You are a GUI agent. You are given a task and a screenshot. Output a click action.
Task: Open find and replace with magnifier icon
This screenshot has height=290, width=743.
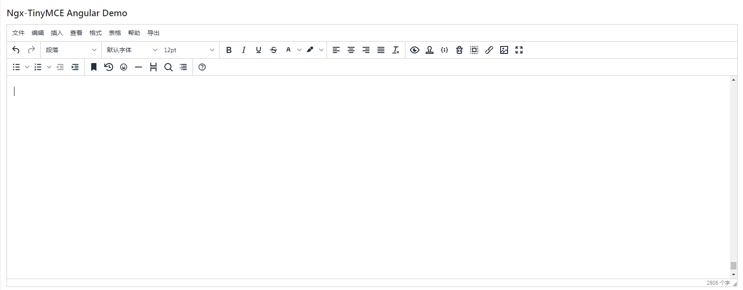168,67
